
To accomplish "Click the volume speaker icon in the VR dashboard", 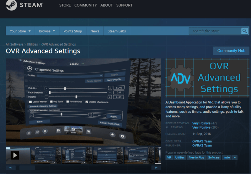I will (113, 134).
